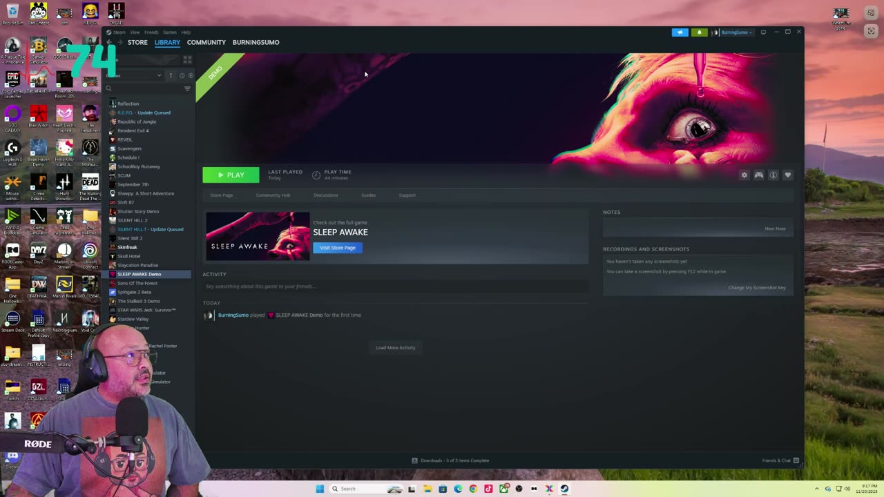Open notifications green bell icon
This screenshot has height=497, width=884.
pos(699,32)
